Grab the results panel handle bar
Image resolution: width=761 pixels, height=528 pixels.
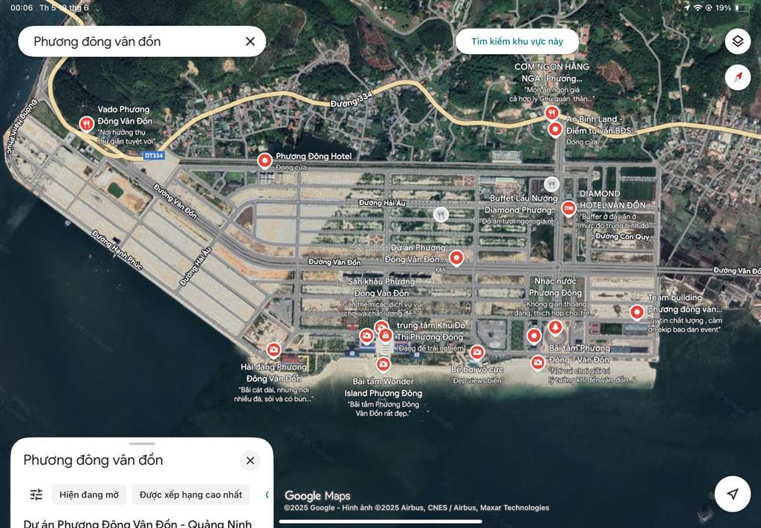tap(142, 443)
